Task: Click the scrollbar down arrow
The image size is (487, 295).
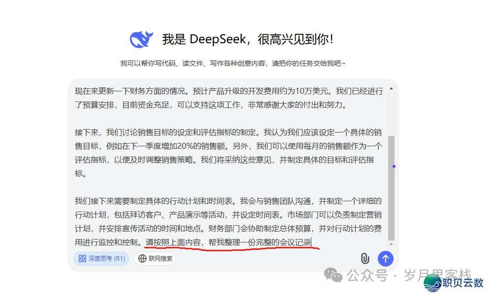Action: 392,244
